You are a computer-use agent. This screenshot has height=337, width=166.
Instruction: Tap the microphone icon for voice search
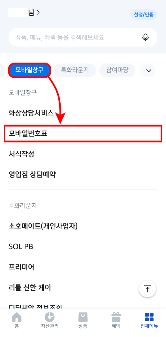(x=145, y=37)
